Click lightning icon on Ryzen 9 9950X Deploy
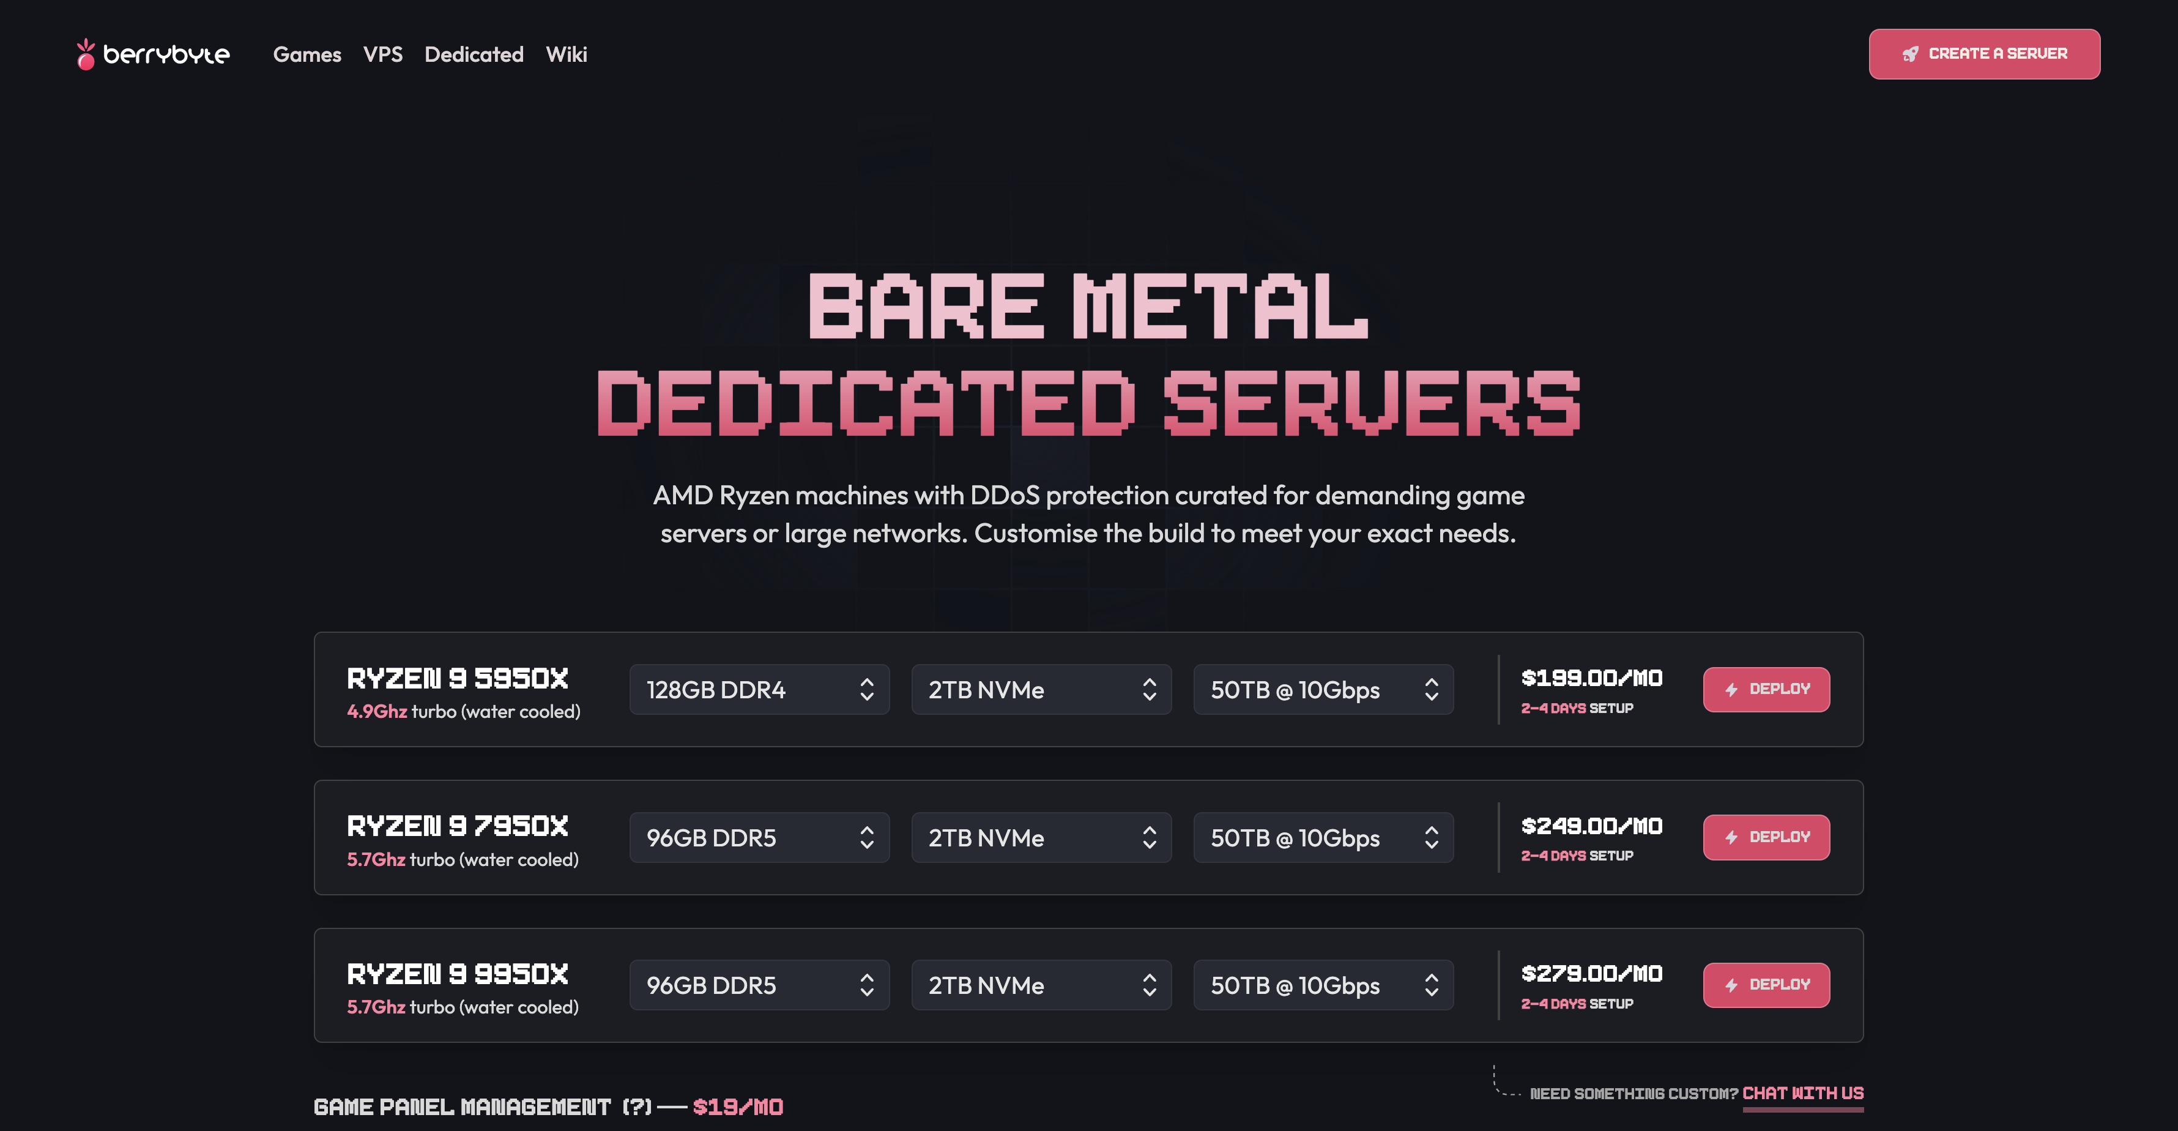 click(1731, 985)
